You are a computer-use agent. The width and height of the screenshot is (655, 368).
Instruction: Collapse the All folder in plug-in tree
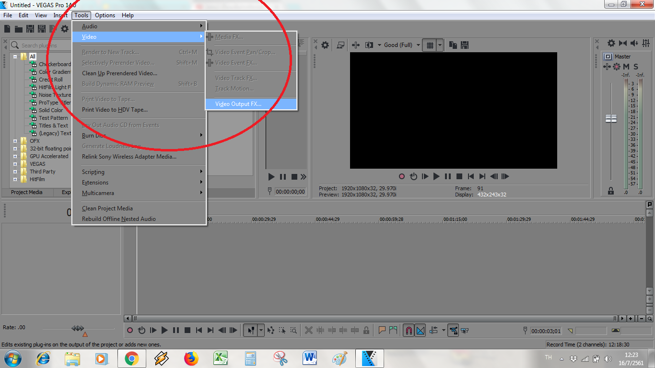(15, 57)
